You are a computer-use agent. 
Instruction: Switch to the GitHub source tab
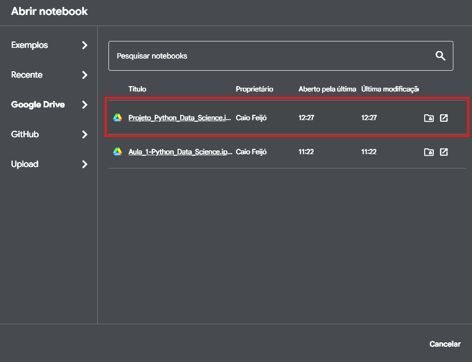point(26,134)
